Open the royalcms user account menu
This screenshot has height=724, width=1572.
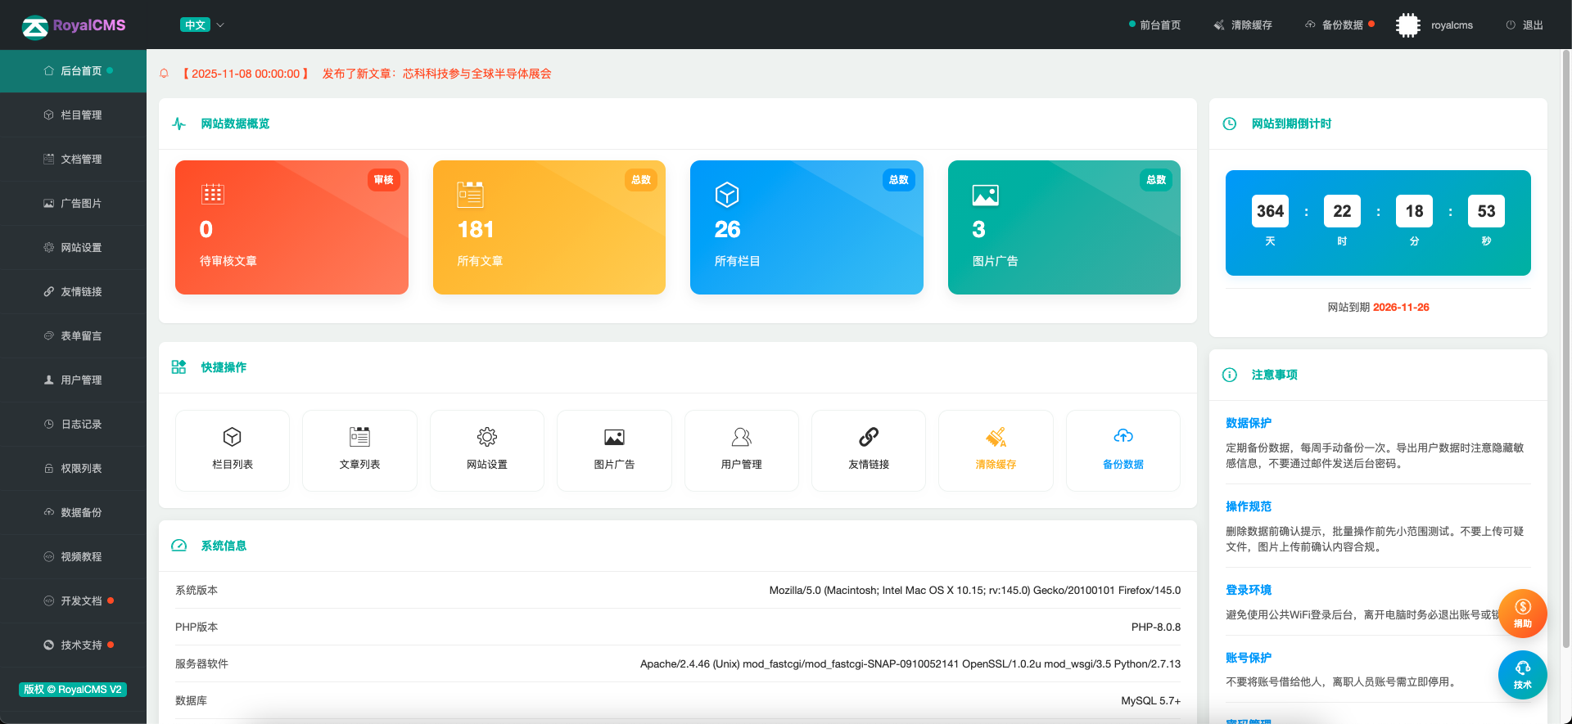pos(1435,25)
